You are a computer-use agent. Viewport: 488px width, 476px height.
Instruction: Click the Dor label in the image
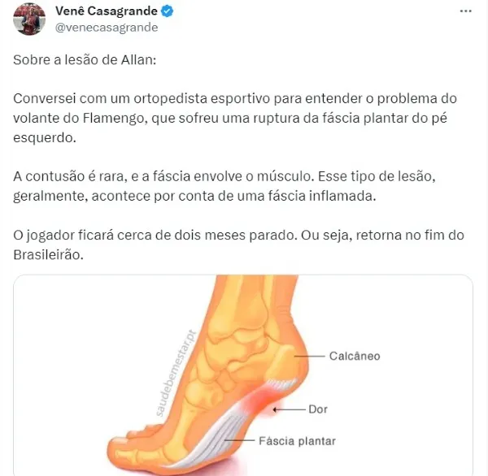click(x=318, y=409)
